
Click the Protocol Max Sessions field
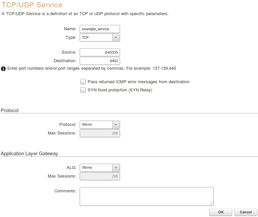tap(100, 133)
